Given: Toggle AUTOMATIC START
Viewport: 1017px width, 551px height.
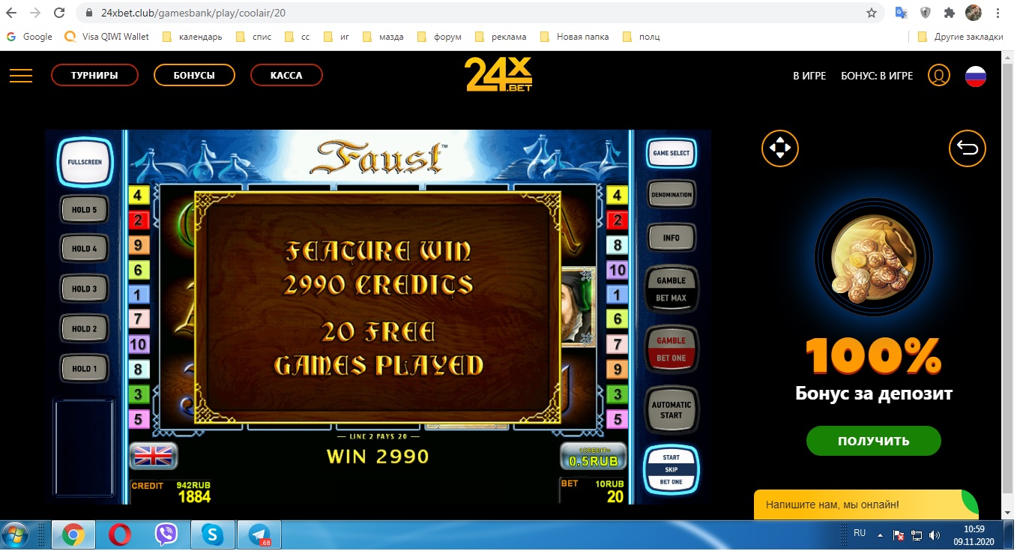Looking at the screenshot, I should (672, 410).
